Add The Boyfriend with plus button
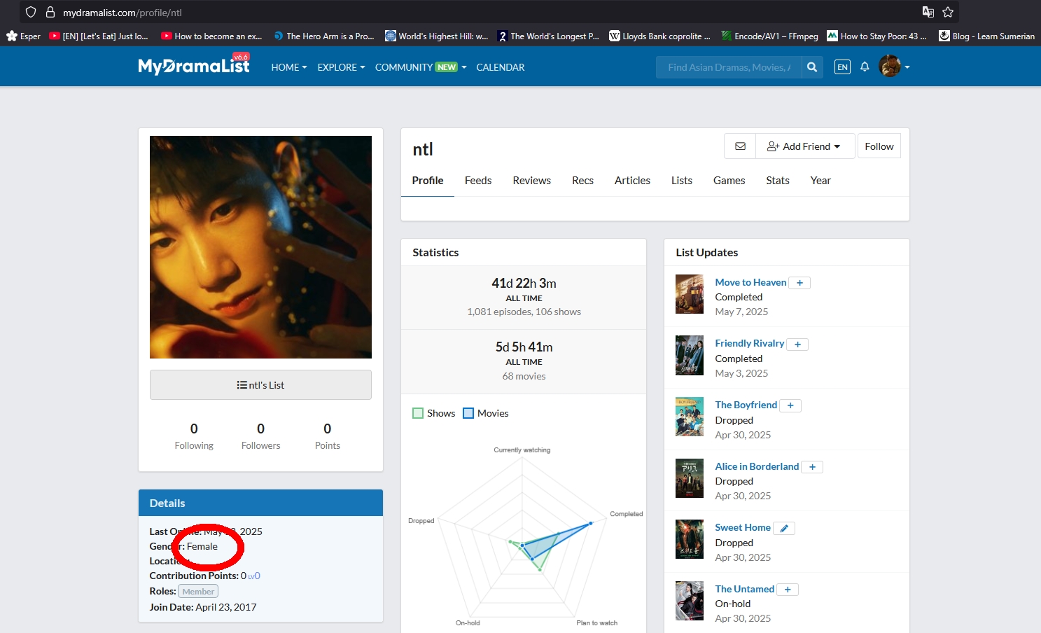The width and height of the screenshot is (1041, 633). [790, 405]
